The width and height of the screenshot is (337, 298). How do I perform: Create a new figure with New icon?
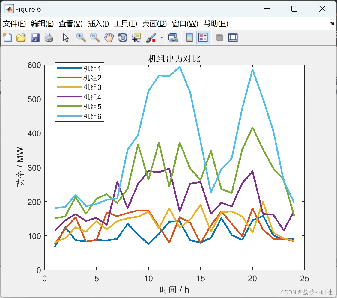click(x=7, y=37)
